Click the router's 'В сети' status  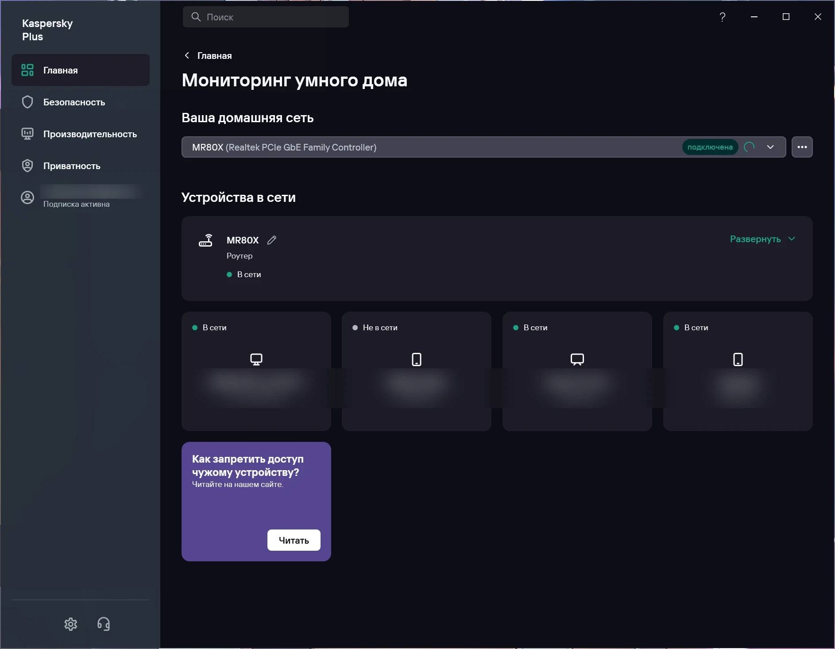[x=244, y=274]
